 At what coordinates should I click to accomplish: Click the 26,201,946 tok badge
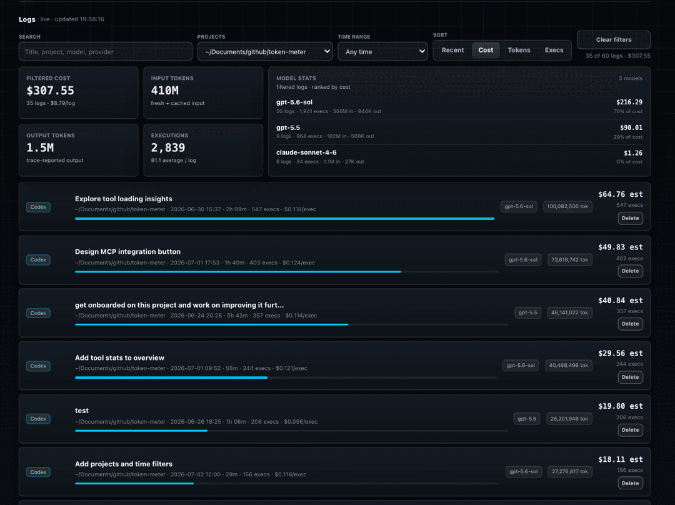[569, 419]
